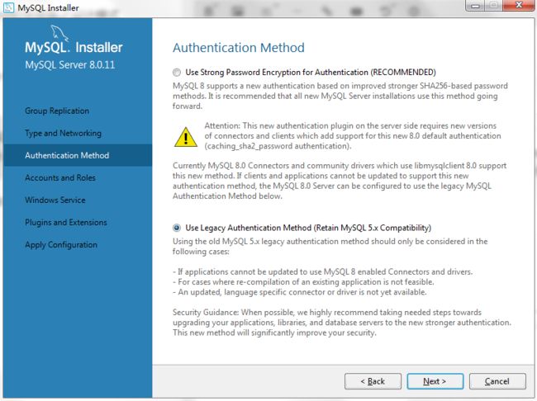537x401 pixels.
Task: Click the Next button
Action: pyautogui.click(x=435, y=381)
